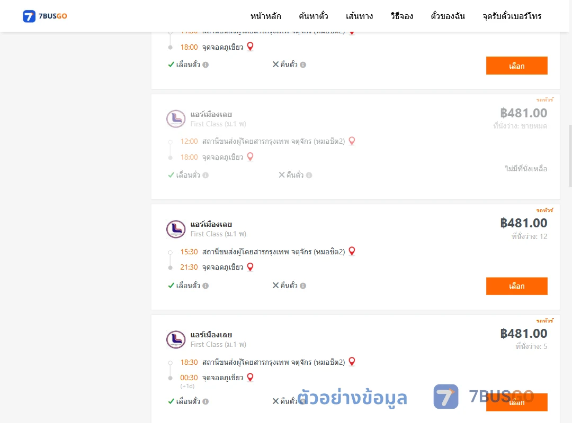Click the ฿481.00 price of the 15:30 trip
Viewport: 572px width, 423px height.
tap(523, 223)
